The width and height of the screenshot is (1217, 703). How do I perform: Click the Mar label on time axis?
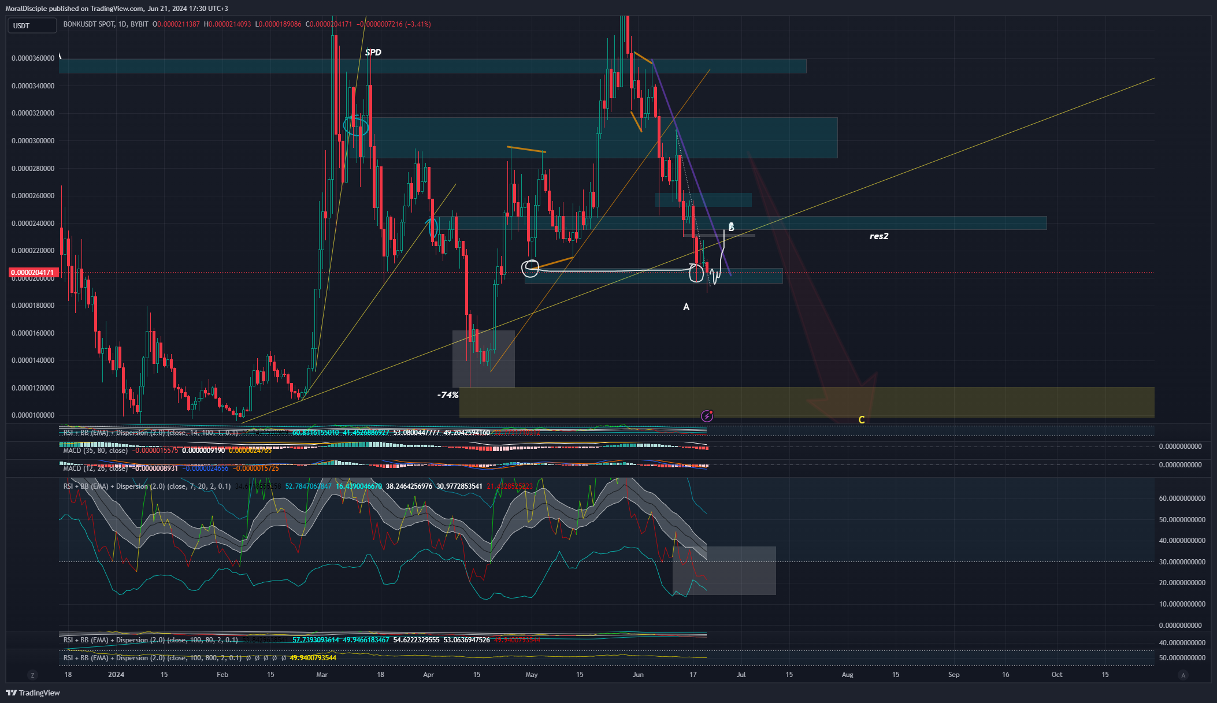tap(322, 675)
